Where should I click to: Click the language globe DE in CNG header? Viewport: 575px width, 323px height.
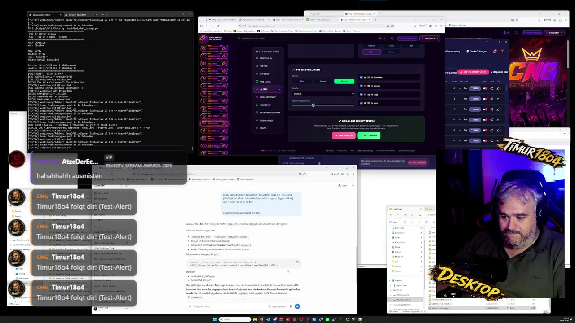382,39
